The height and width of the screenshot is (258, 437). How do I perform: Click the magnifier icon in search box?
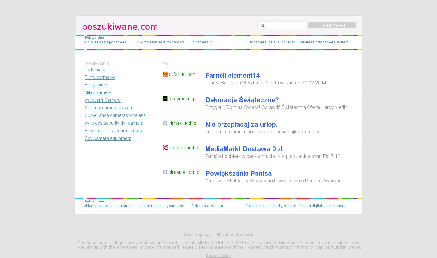(263, 25)
